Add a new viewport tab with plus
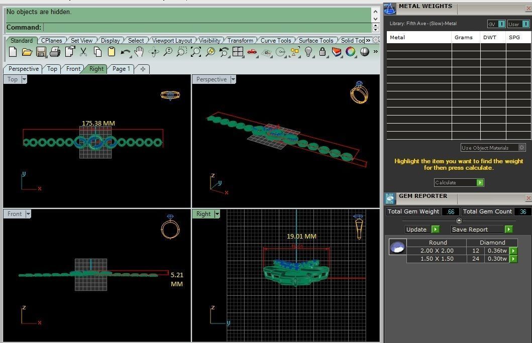 143,69
